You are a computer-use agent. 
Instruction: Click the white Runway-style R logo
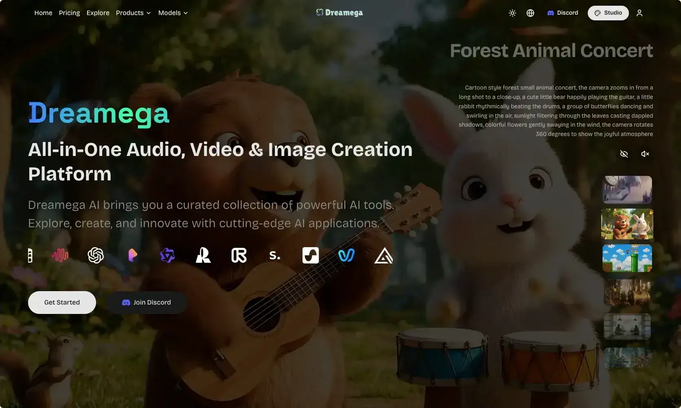click(203, 255)
